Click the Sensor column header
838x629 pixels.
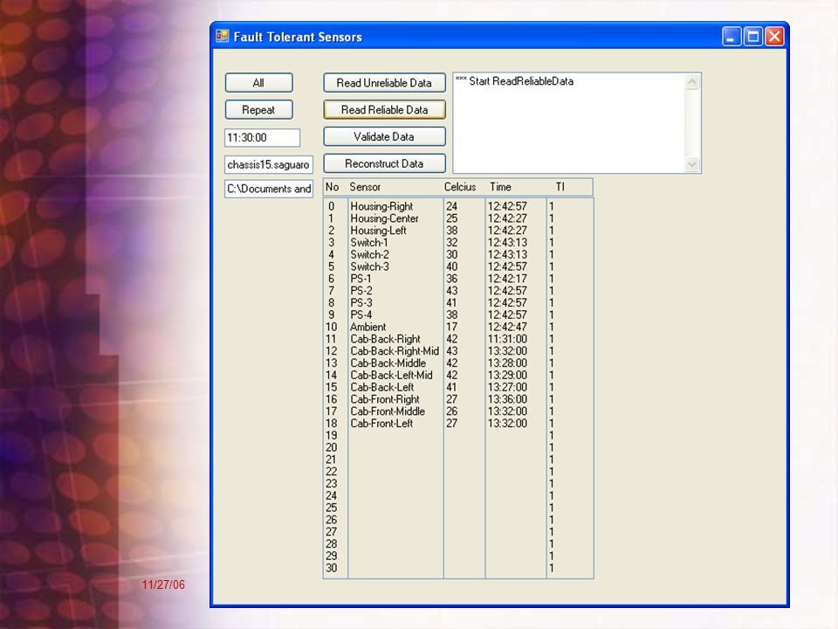365,187
